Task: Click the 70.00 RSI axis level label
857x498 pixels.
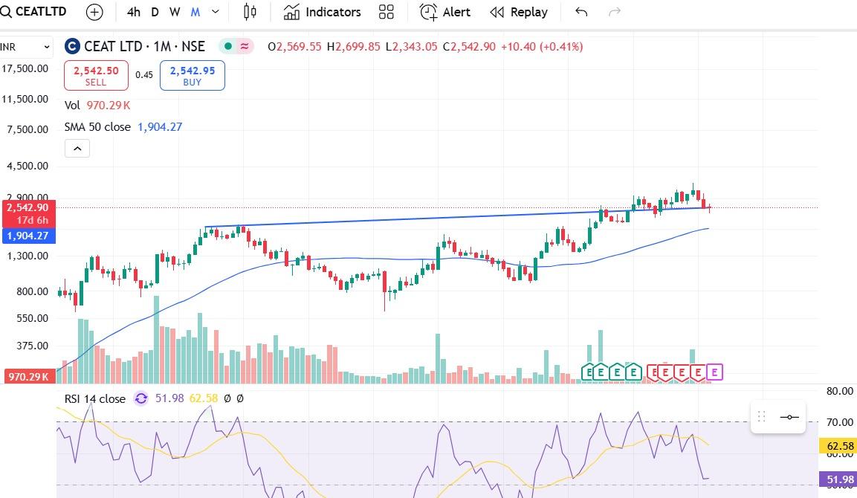Action: pos(839,422)
